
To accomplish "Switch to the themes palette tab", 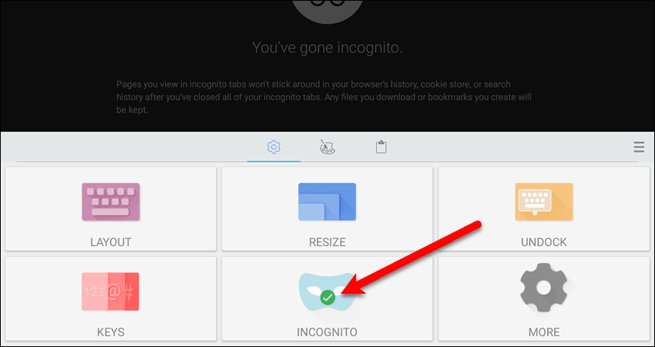I will pyautogui.click(x=328, y=147).
